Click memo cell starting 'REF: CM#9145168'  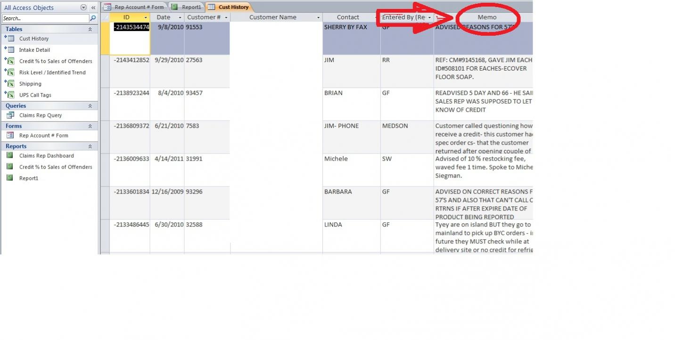tap(483, 71)
